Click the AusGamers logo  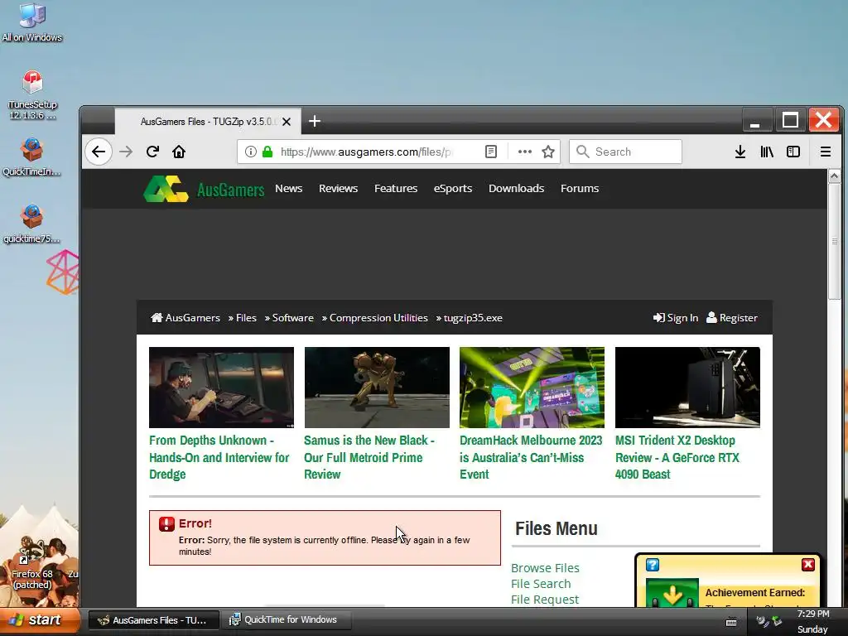click(204, 189)
